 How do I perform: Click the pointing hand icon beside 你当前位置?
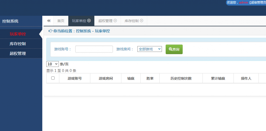click(x=50, y=31)
